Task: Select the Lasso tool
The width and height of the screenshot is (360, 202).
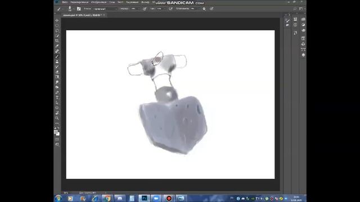Action: [x=57, y=30]
